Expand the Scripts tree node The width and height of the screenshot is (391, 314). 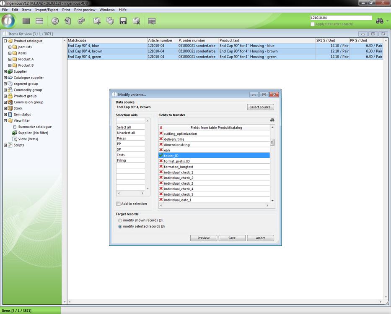pyautogui.click(x=5, y=145)
